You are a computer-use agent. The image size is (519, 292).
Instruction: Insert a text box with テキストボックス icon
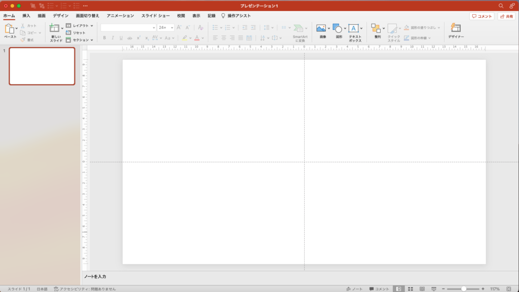click(x=353, y=29)
